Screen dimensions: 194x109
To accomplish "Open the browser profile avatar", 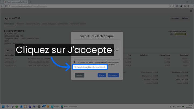I will click(x=188, y=6).
